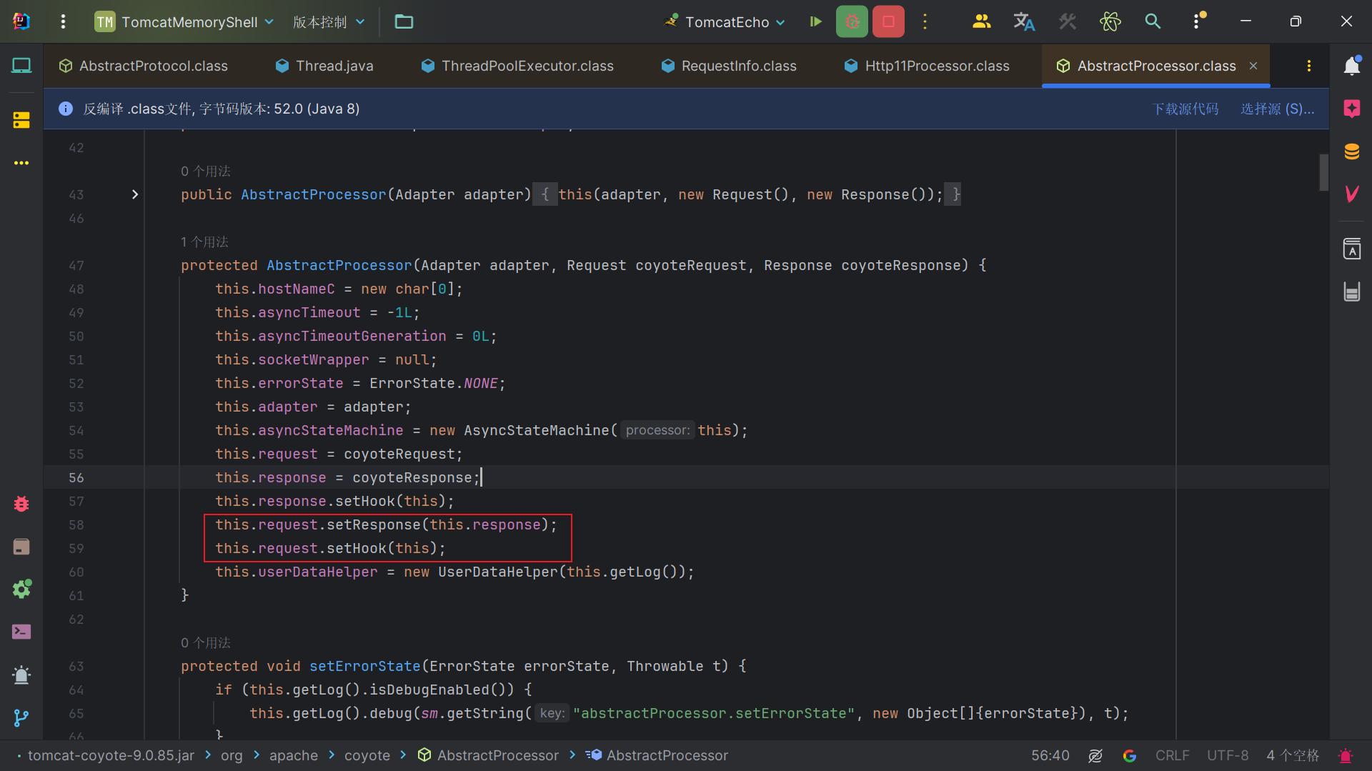Viewport: 1372px width, 771px height.
Task: Switch to Thread.java tab
Action: coord(324,66)
